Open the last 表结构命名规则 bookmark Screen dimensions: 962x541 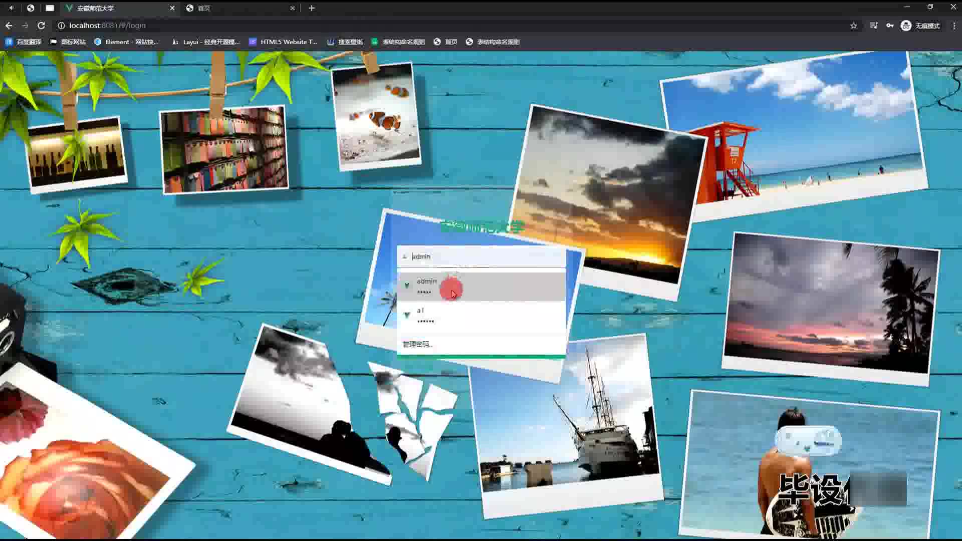tap(493, 42)
